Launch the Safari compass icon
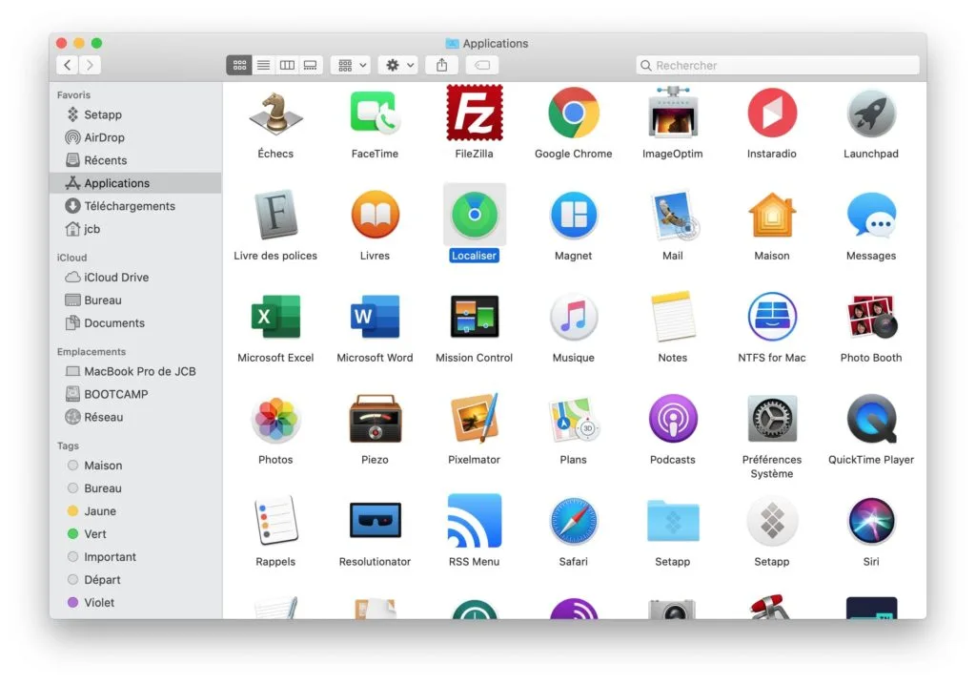976x684 pixels. 573,520
